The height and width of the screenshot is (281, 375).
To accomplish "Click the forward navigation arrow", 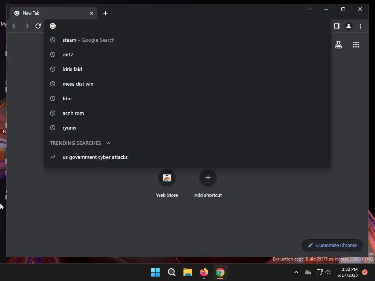I will coord(26,26).
